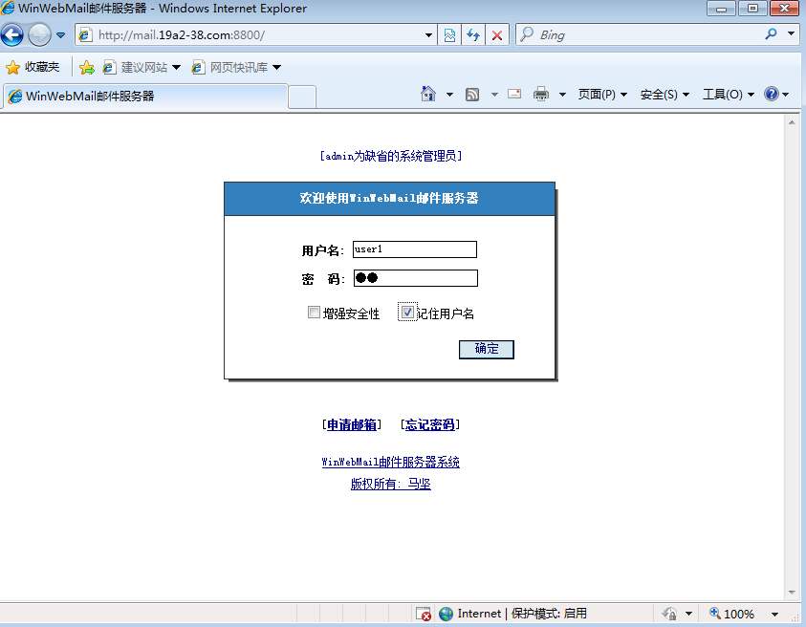Click the browser Forward arrow button
The height and width of the screenshot is (627, 806).
(39, 35)
